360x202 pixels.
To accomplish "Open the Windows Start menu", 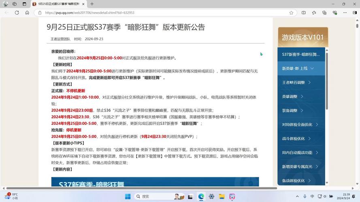I will (x=128, y=196).
